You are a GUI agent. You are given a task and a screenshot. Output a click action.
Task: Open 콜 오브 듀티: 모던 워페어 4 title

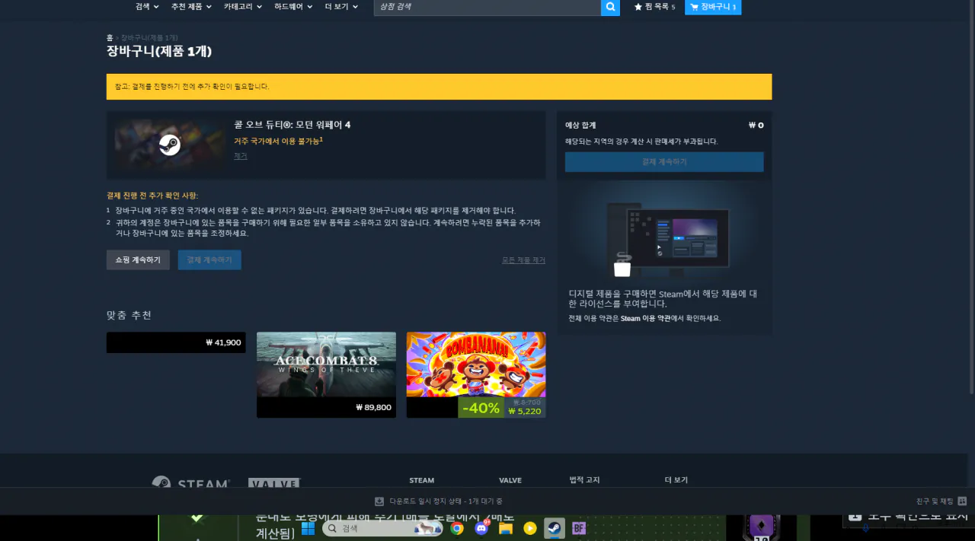[x=292, y=125]
